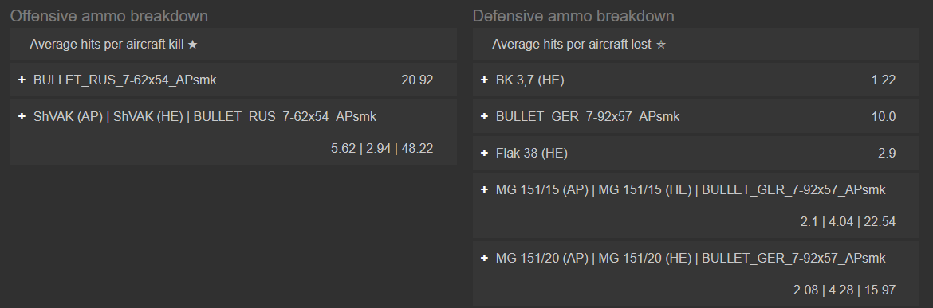Expand the BK 3,7 (HE) row plus icon
The image size is (933, 308).
click(x=484, y=80)
